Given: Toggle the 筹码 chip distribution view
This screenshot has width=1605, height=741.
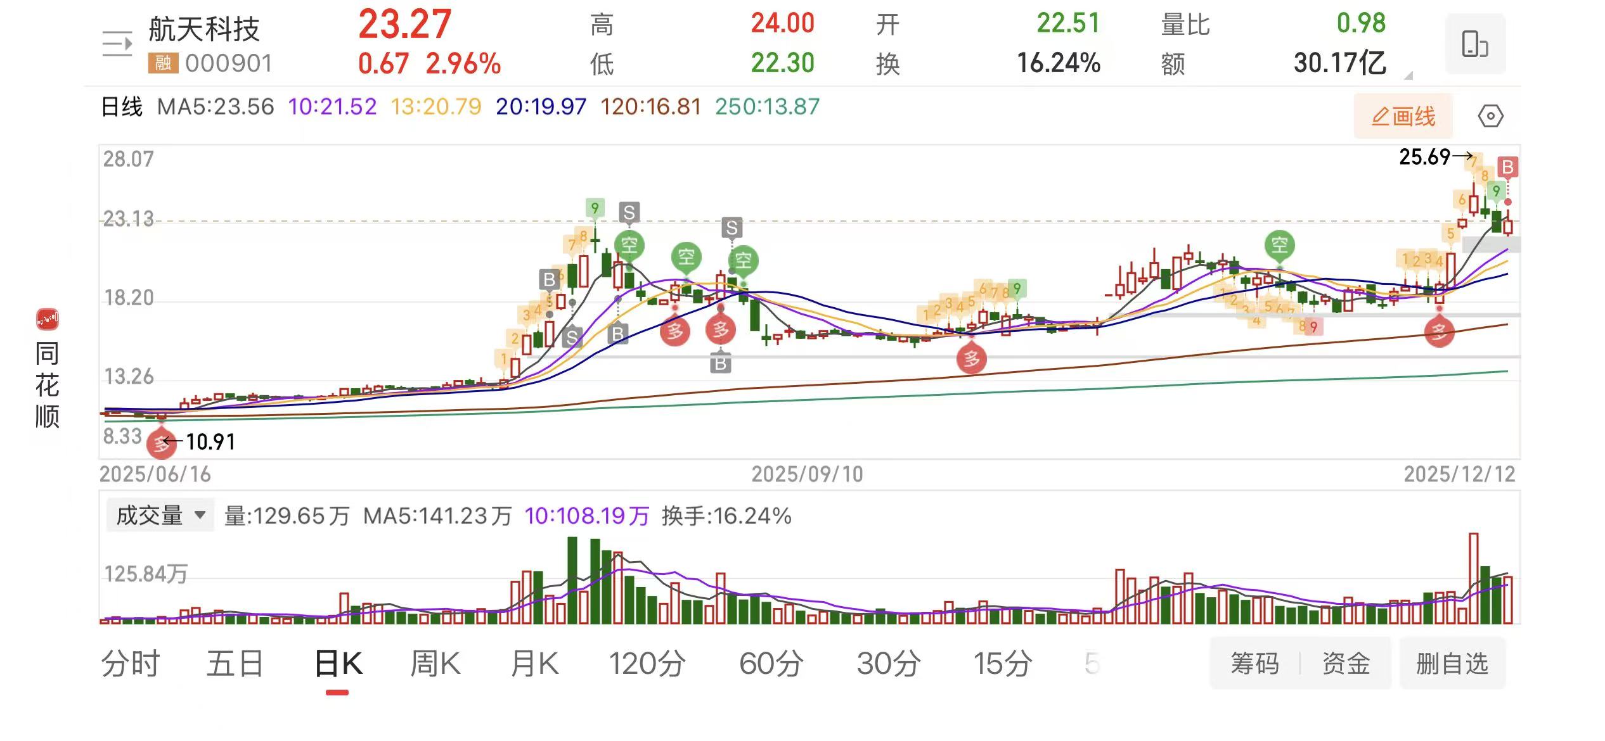Looking at the screenshot, I should [1254, 664].
